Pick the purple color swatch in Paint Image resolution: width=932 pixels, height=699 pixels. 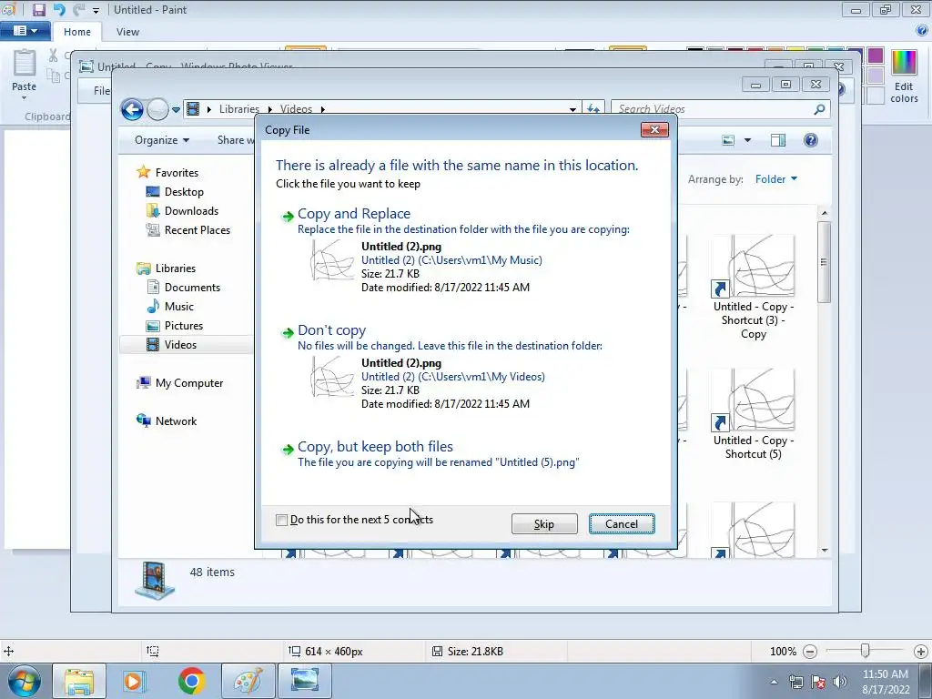(x=875, y=56)
